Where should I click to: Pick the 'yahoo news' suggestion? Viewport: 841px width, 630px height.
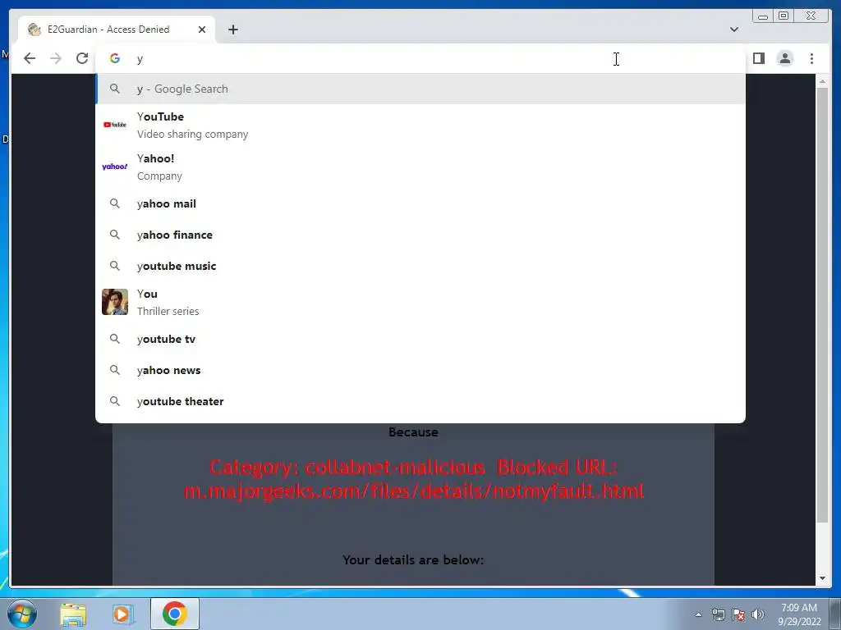420,370
